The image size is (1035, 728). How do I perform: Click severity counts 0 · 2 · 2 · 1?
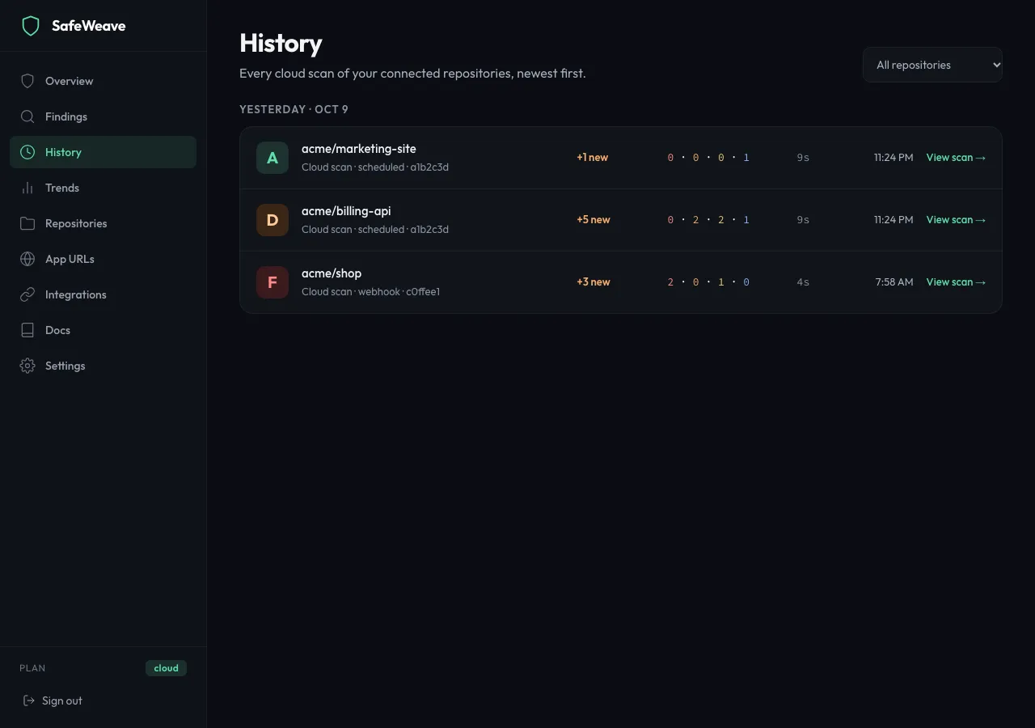pyautogui.click(x=708, y=220)
